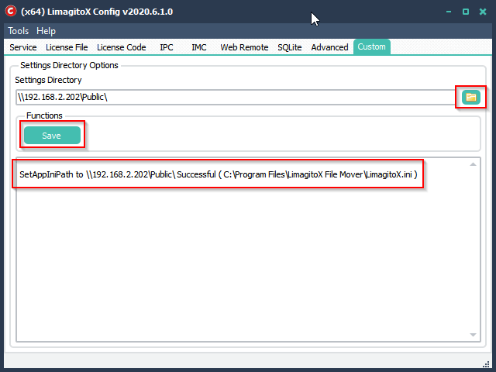Close the LimagitoX Config window
This screenshot has height=372, width=496.
[x=483, y=12]
